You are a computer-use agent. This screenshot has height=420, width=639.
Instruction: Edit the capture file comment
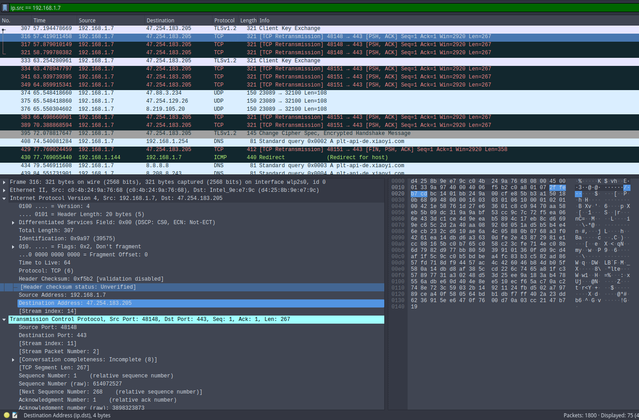click(x=14, y=416)
